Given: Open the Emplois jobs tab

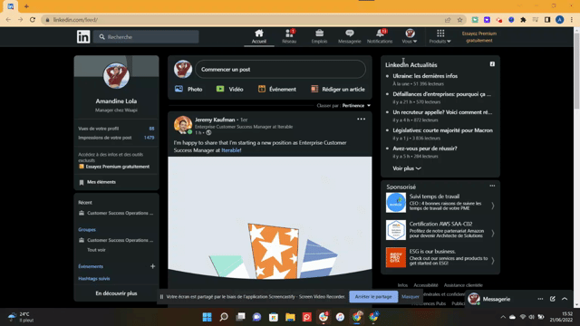Looking at the screenshot, I should click(319, 36).
